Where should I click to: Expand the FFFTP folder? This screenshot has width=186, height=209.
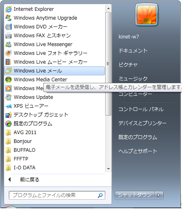pos(55,159)
